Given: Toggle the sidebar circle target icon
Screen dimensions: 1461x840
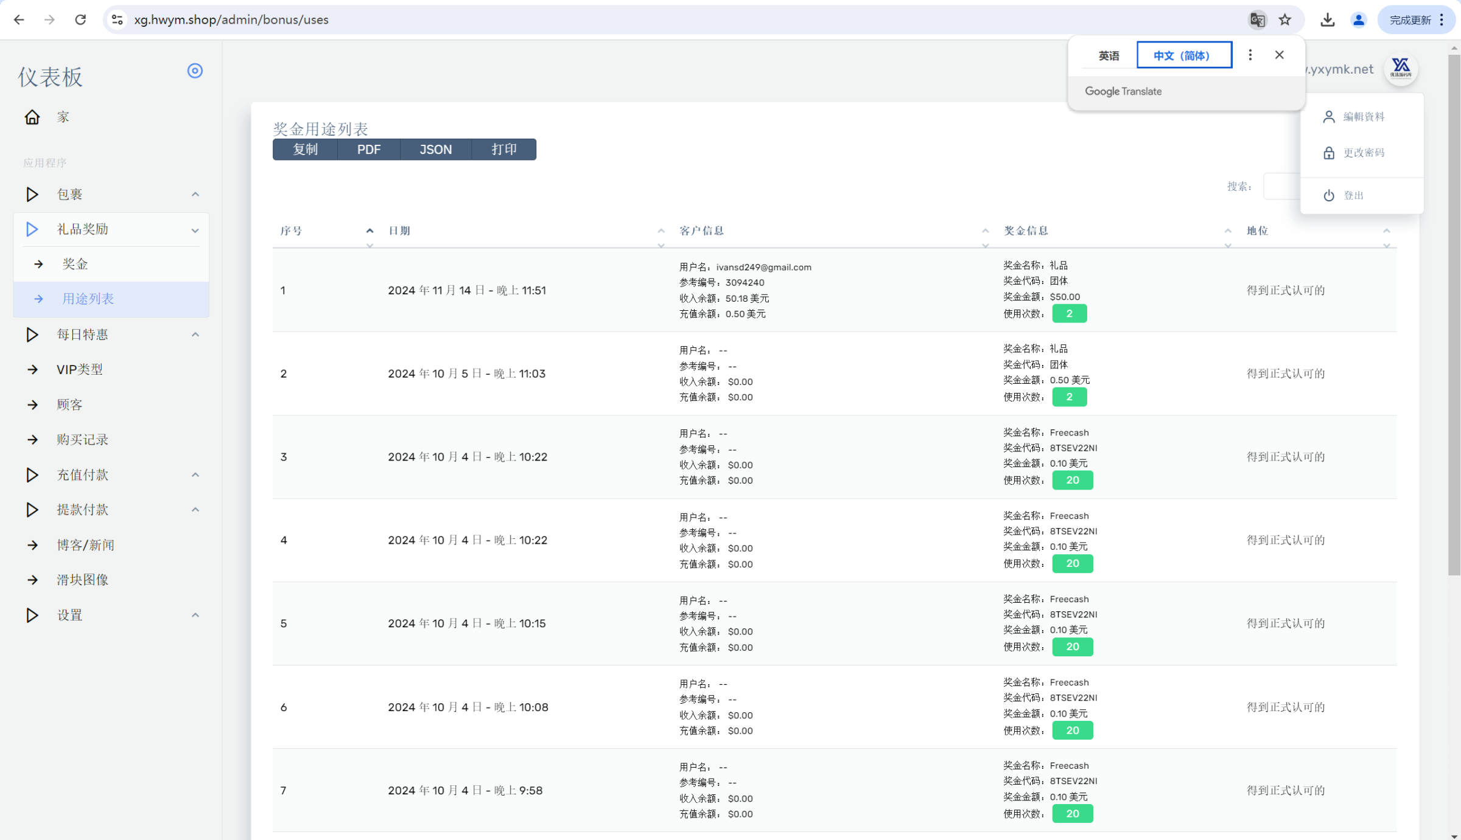Looking at the screenshot, I should (195, 71).
